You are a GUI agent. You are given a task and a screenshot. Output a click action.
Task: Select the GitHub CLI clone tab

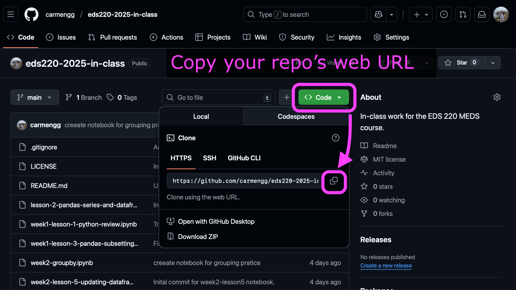coord(244,158)
